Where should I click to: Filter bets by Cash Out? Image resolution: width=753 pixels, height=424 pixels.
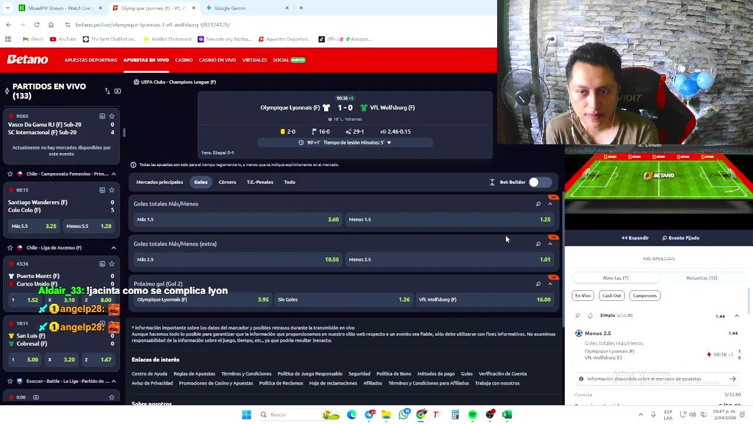pyautogui.click(x=612, y=296)
